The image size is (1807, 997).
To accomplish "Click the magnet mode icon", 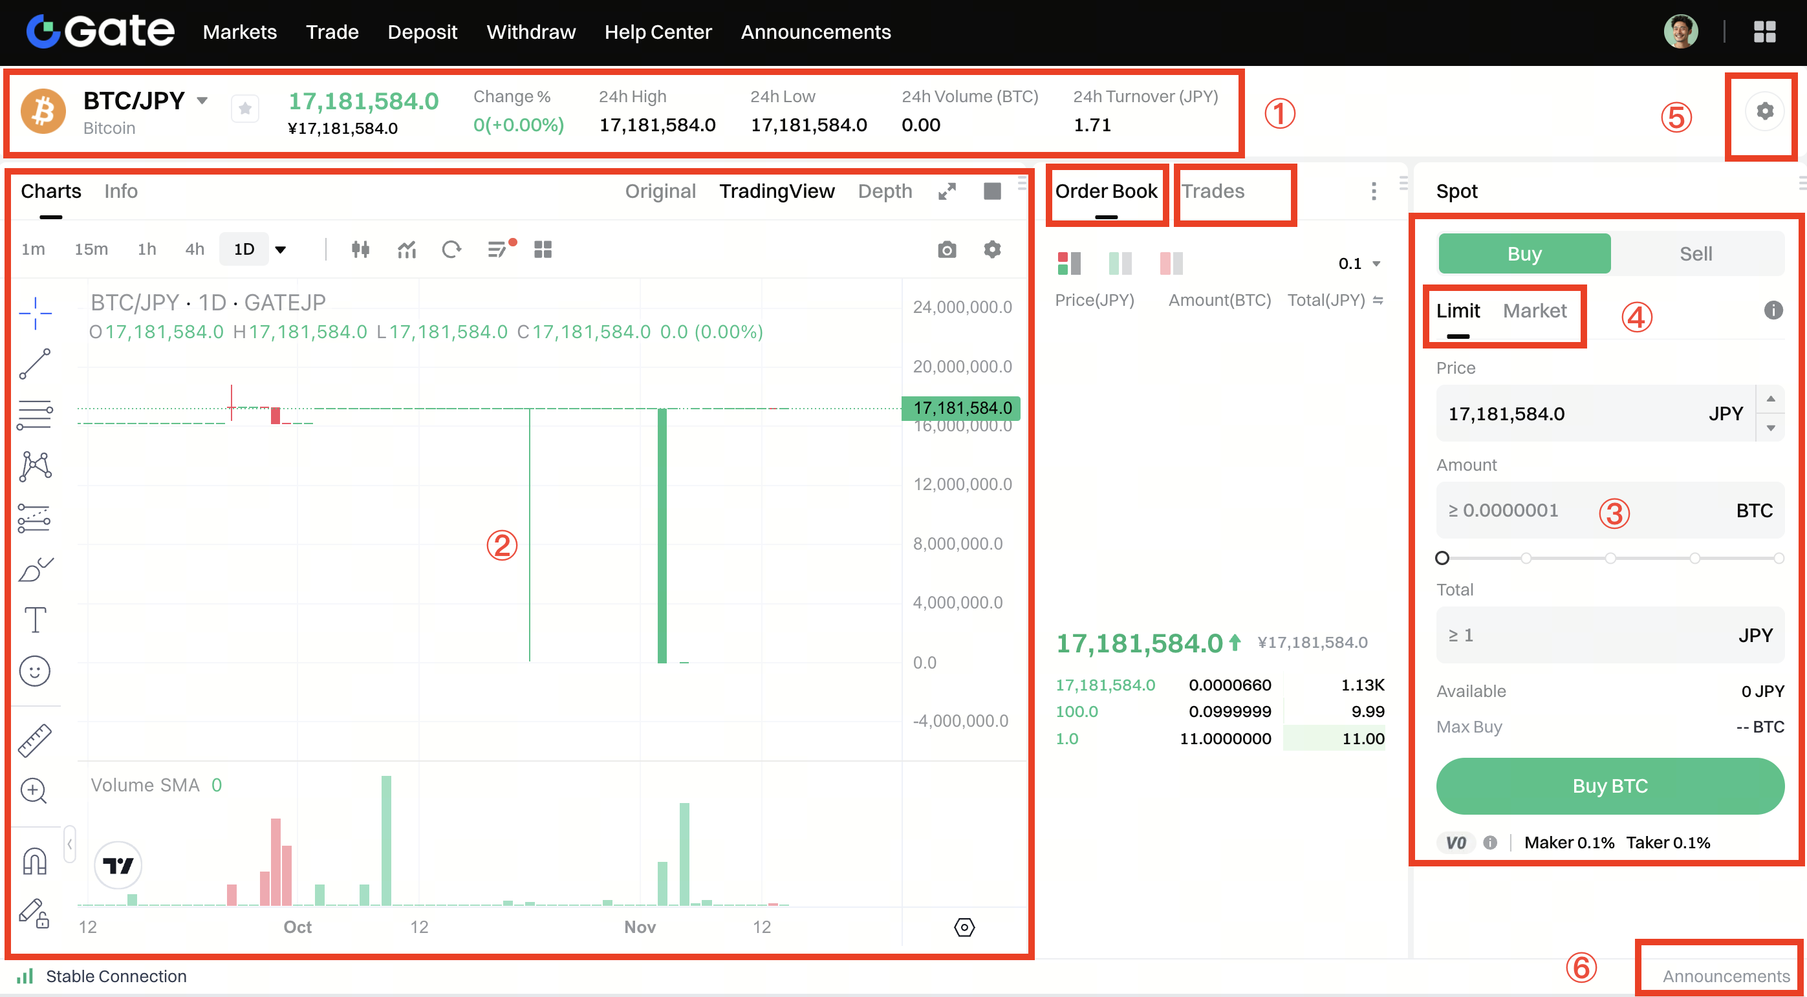I will [x=34, y=861].
